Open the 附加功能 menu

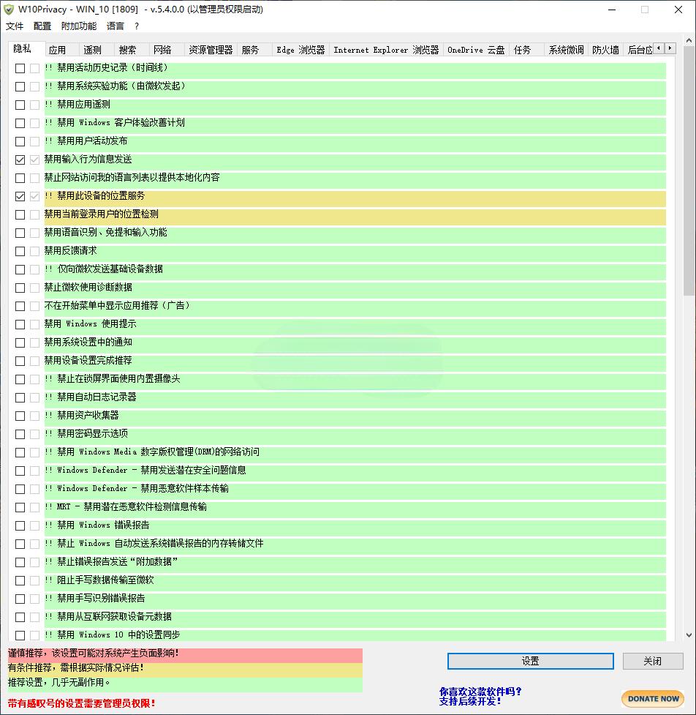[x=79, y=26]
